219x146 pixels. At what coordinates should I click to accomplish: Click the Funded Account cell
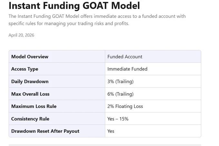coord(125,57)
